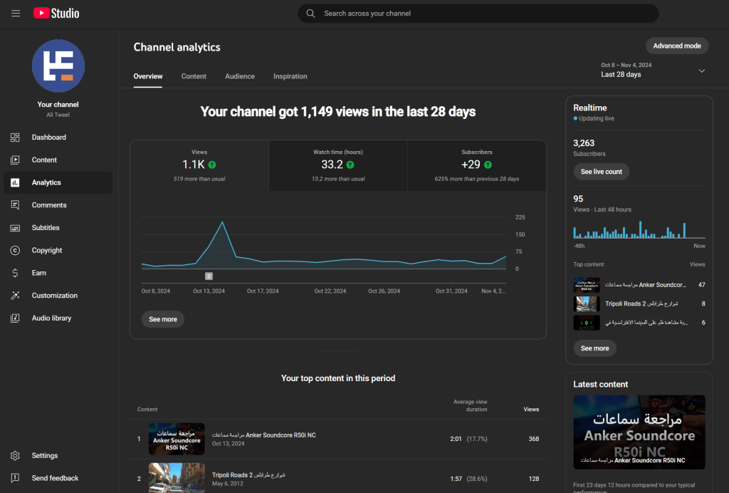This screenshot has height=493, width=729.
Task: Click Anker Soundcore R50i NC title in table
Action: tap(263, 435)
